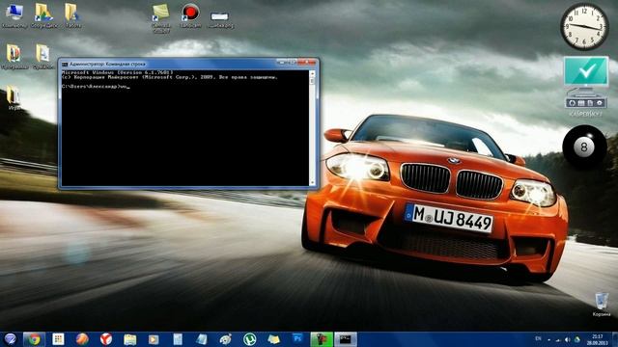
Task: Launch µTorrent from the taskbar
Action: (x=249, y=339)
